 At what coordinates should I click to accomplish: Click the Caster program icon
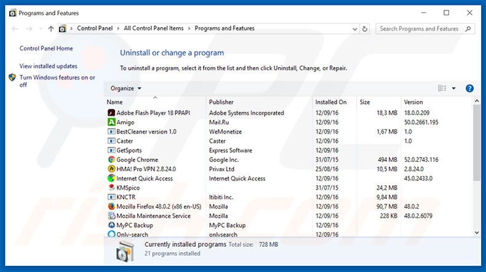(x=111, y=141)
